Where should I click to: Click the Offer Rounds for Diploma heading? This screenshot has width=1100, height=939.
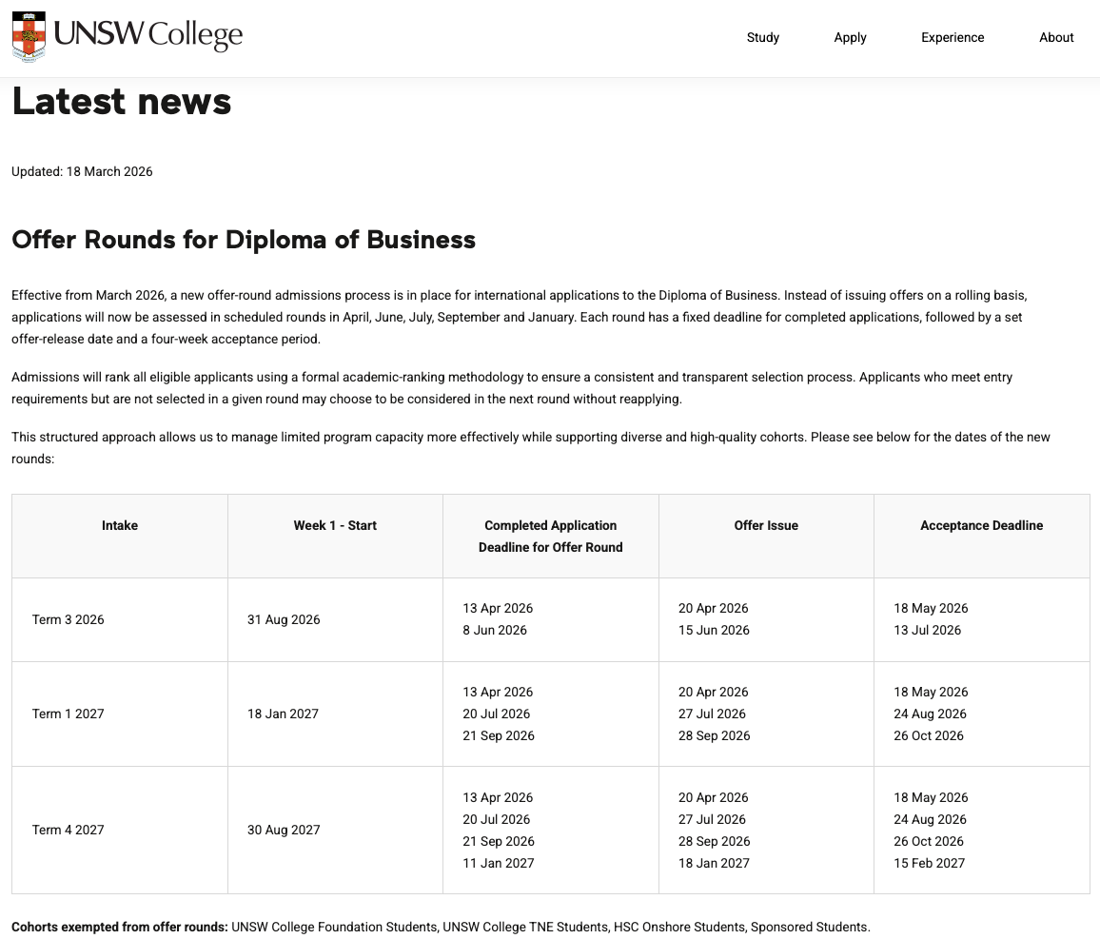244,240
